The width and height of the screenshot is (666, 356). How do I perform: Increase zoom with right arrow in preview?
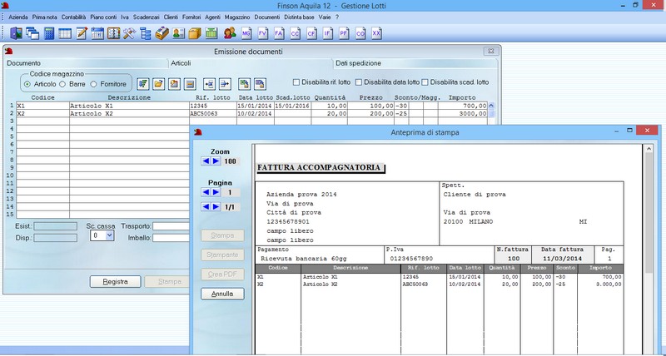[216, 161]
